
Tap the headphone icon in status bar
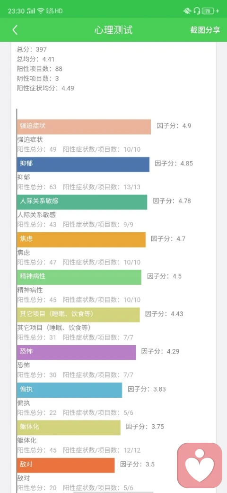point(197,11)
